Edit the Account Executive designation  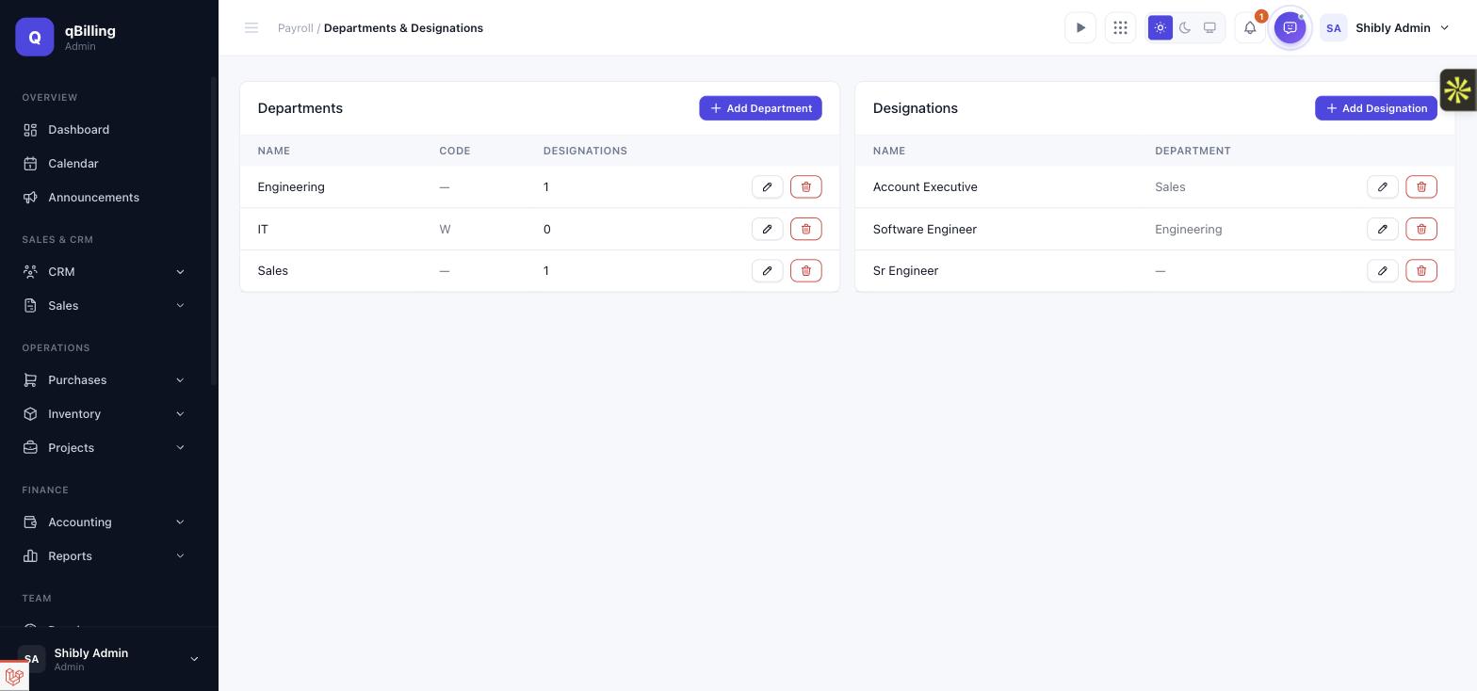click(1382, 186)
